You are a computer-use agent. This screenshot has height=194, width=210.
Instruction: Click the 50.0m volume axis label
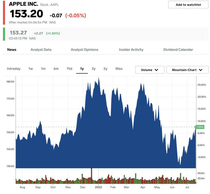(201, 173)
